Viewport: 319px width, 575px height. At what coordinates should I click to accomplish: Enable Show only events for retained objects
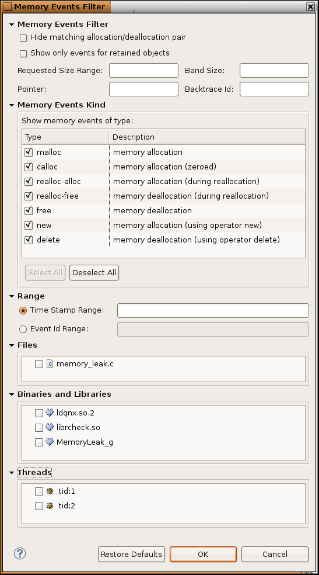click(23, 54)
